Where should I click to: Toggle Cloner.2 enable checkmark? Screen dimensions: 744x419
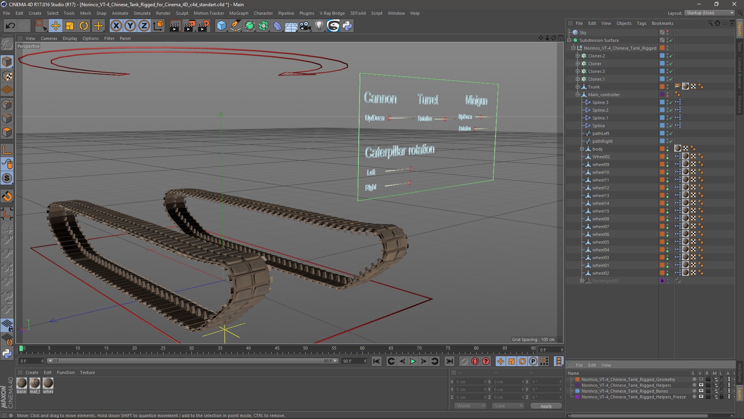671,56
